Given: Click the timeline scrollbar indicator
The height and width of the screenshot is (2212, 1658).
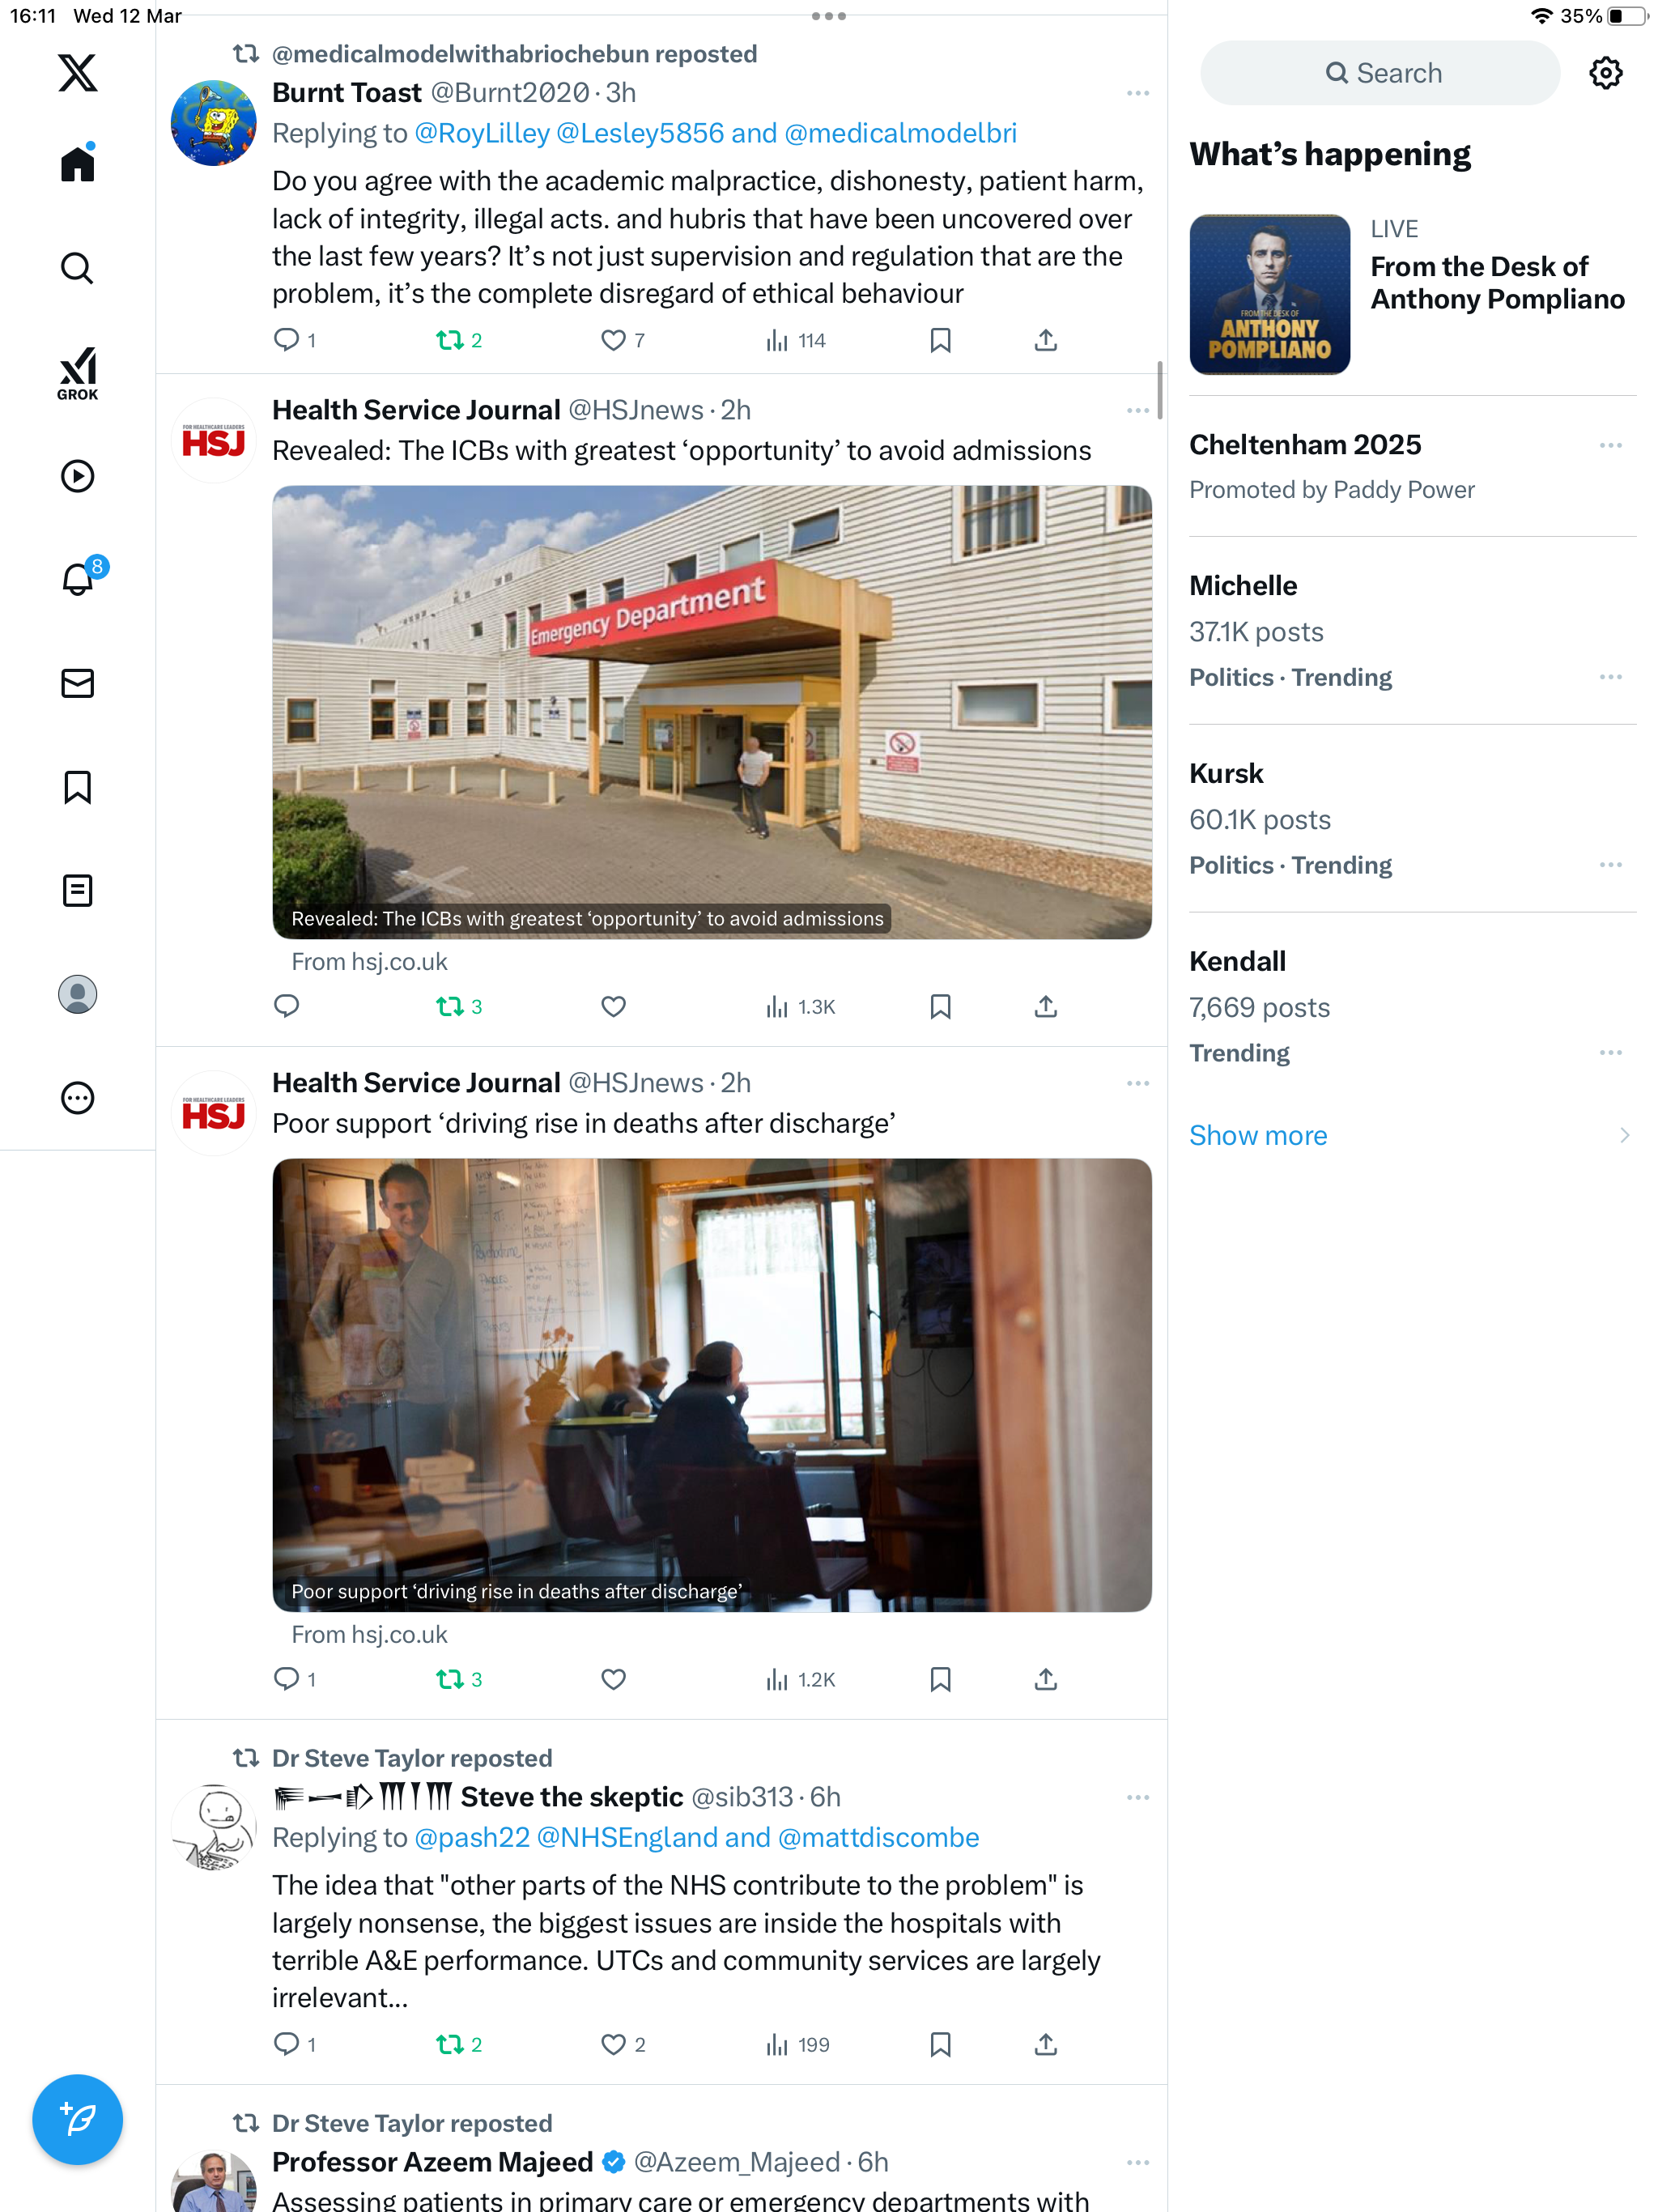Looking at the screenshot, I should click(1160, 391).
